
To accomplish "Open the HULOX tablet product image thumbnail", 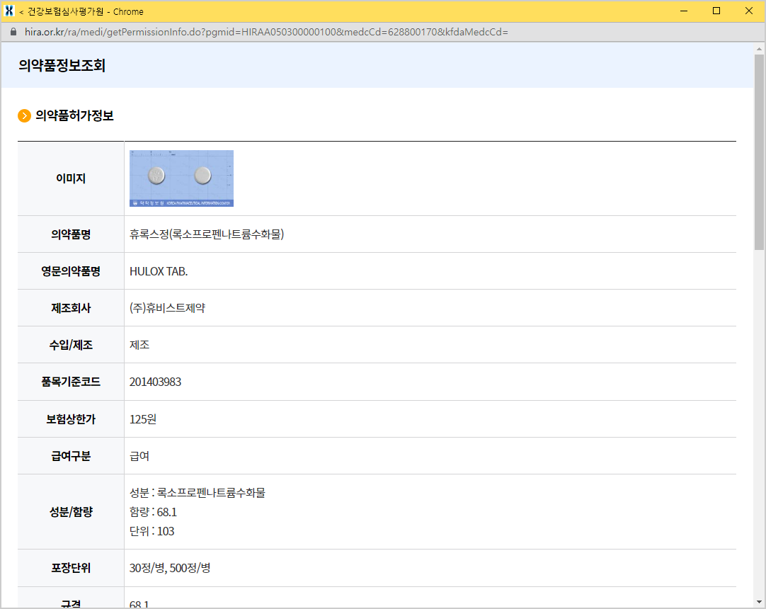I will pos(181,178).
